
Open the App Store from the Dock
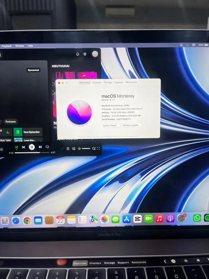(126, 219)
